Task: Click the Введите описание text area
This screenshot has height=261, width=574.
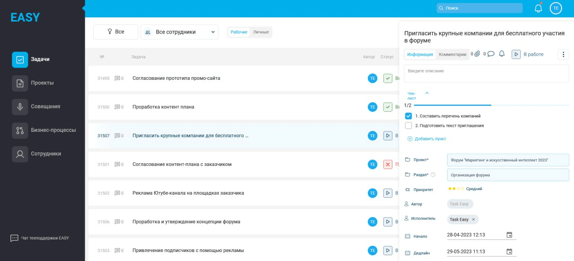Action: 487,74
